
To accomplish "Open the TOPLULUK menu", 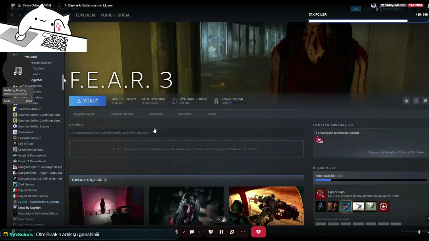I will pyautogui.click(x=85, y=15).
